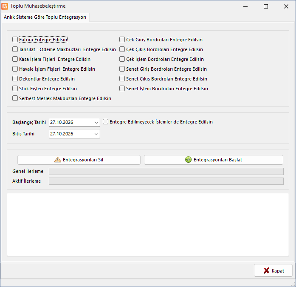Tick Tahsilat - Ödeme Makbuzları Entegre Edilsin
This screenshot has width=296, height=287.
(15, 49)
